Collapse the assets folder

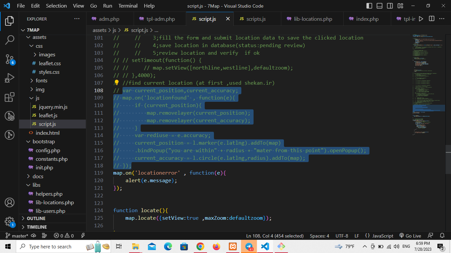click(x=53, y=37)
